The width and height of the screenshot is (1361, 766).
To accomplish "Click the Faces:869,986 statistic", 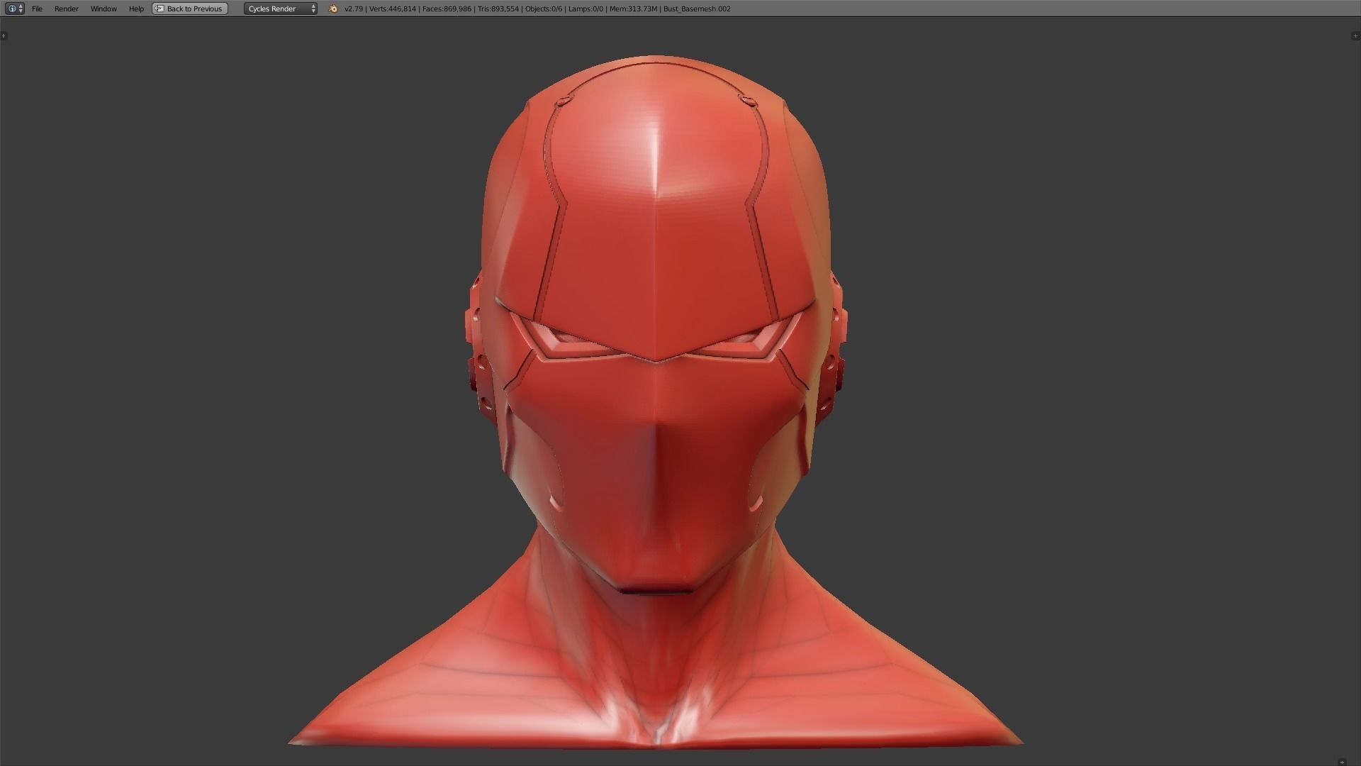I will click(x=447, y=9).
